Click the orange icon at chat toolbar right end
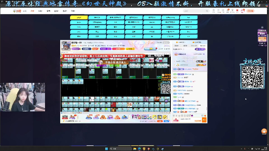Image resolution: width=269 pixels, height=151 pixels. (x=205, y=116)
